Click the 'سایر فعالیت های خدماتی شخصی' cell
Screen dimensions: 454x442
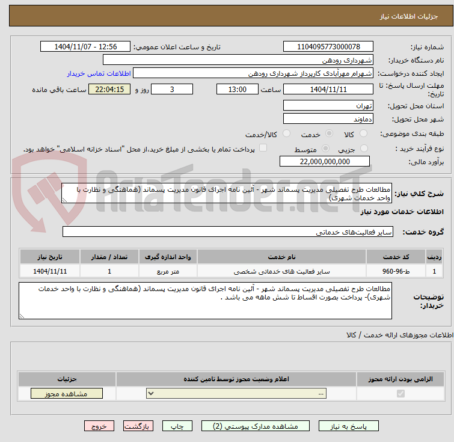click(282, 271)
